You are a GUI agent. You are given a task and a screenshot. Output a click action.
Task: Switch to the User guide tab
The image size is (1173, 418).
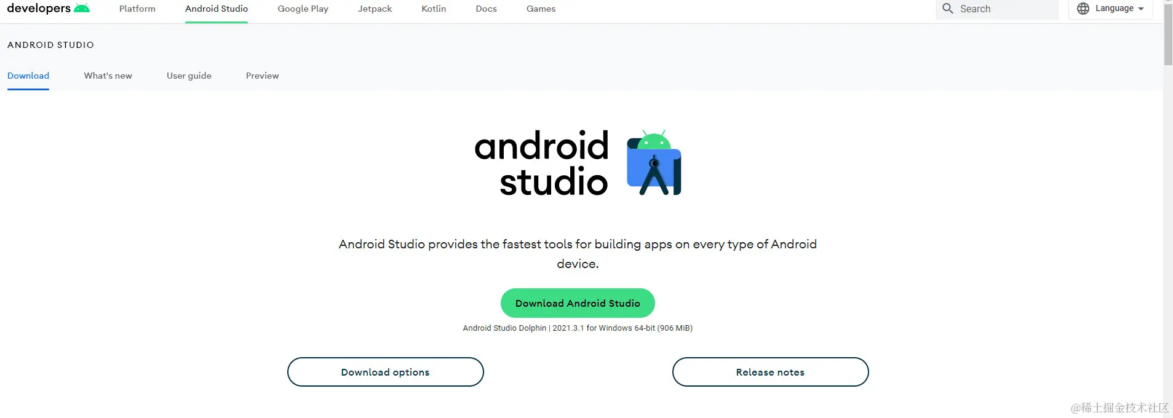pos(189,76)
